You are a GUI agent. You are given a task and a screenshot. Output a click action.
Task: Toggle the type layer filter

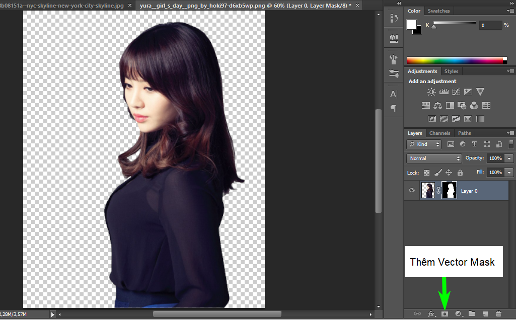click(x=474, y=144)
